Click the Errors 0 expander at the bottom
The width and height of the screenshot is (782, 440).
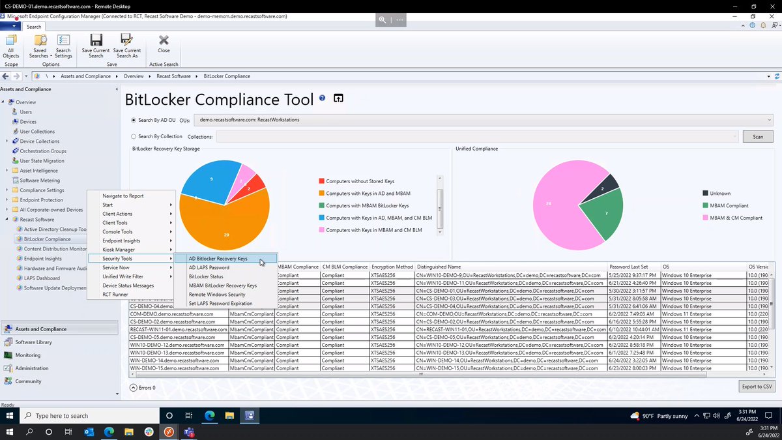134,388
